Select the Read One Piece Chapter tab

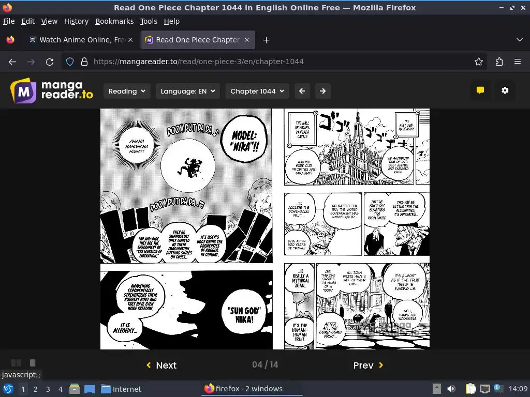[x=198, y=40]
